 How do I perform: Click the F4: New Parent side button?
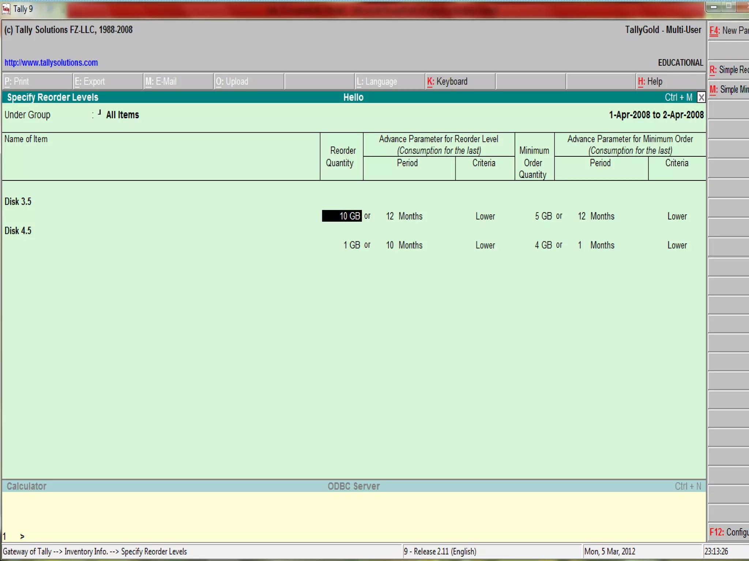click(x=729, y=31)
